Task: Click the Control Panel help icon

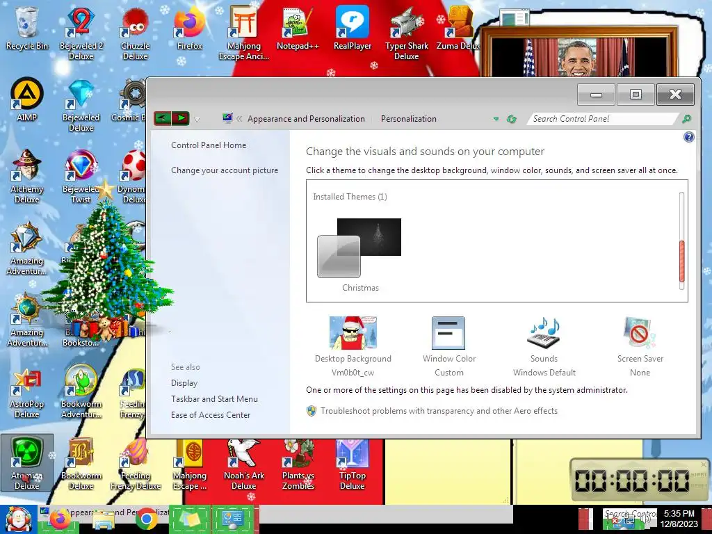Action: [688, 137]
